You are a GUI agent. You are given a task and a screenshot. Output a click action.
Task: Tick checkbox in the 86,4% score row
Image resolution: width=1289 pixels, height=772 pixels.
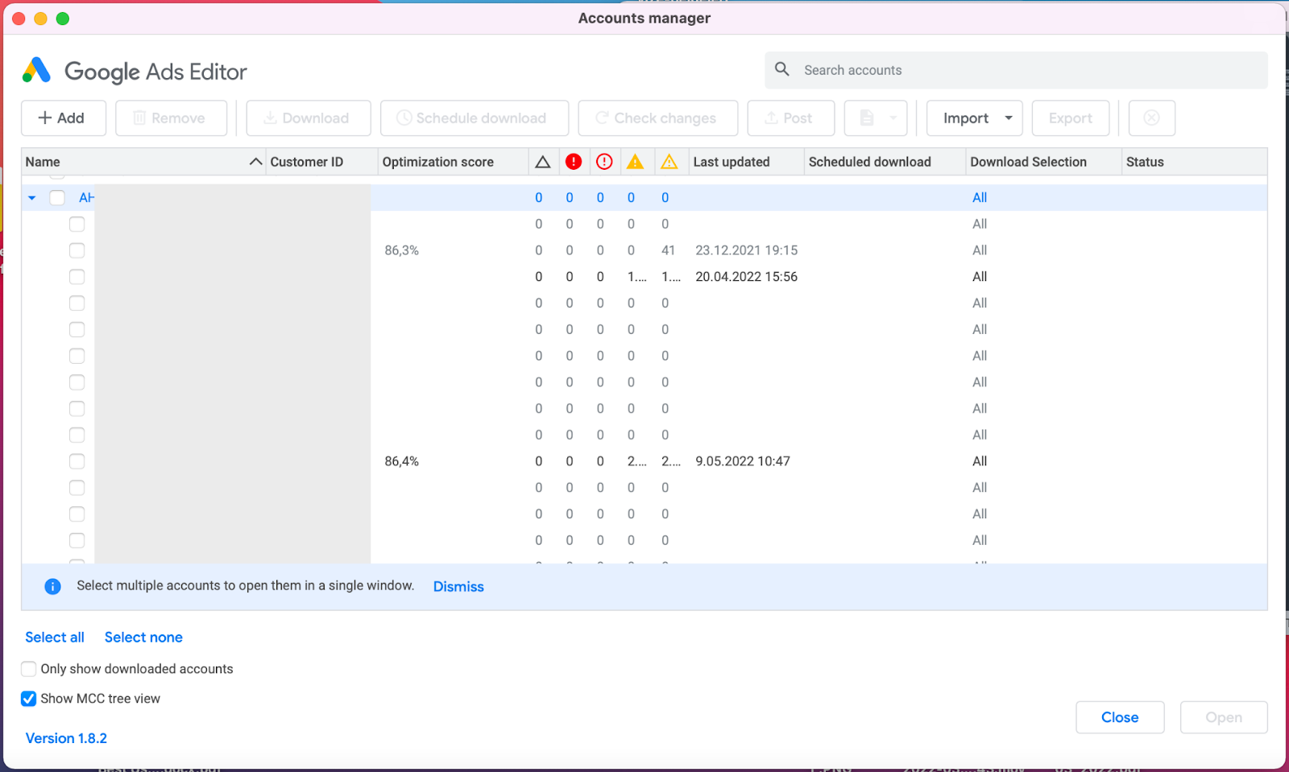coord(77,461)
